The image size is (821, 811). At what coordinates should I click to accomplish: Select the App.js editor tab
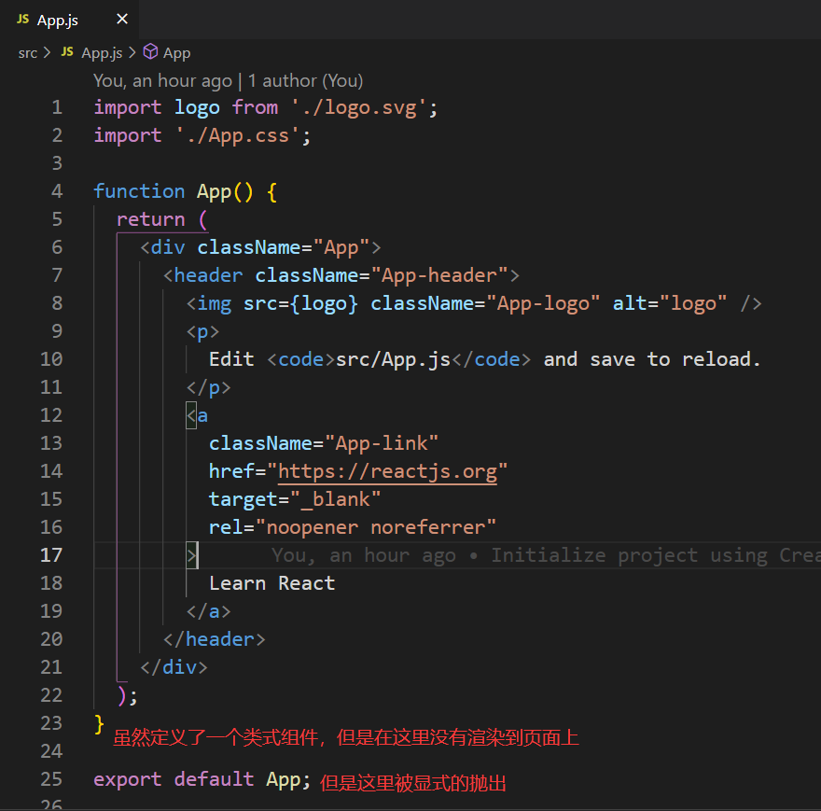coord(70,20)
